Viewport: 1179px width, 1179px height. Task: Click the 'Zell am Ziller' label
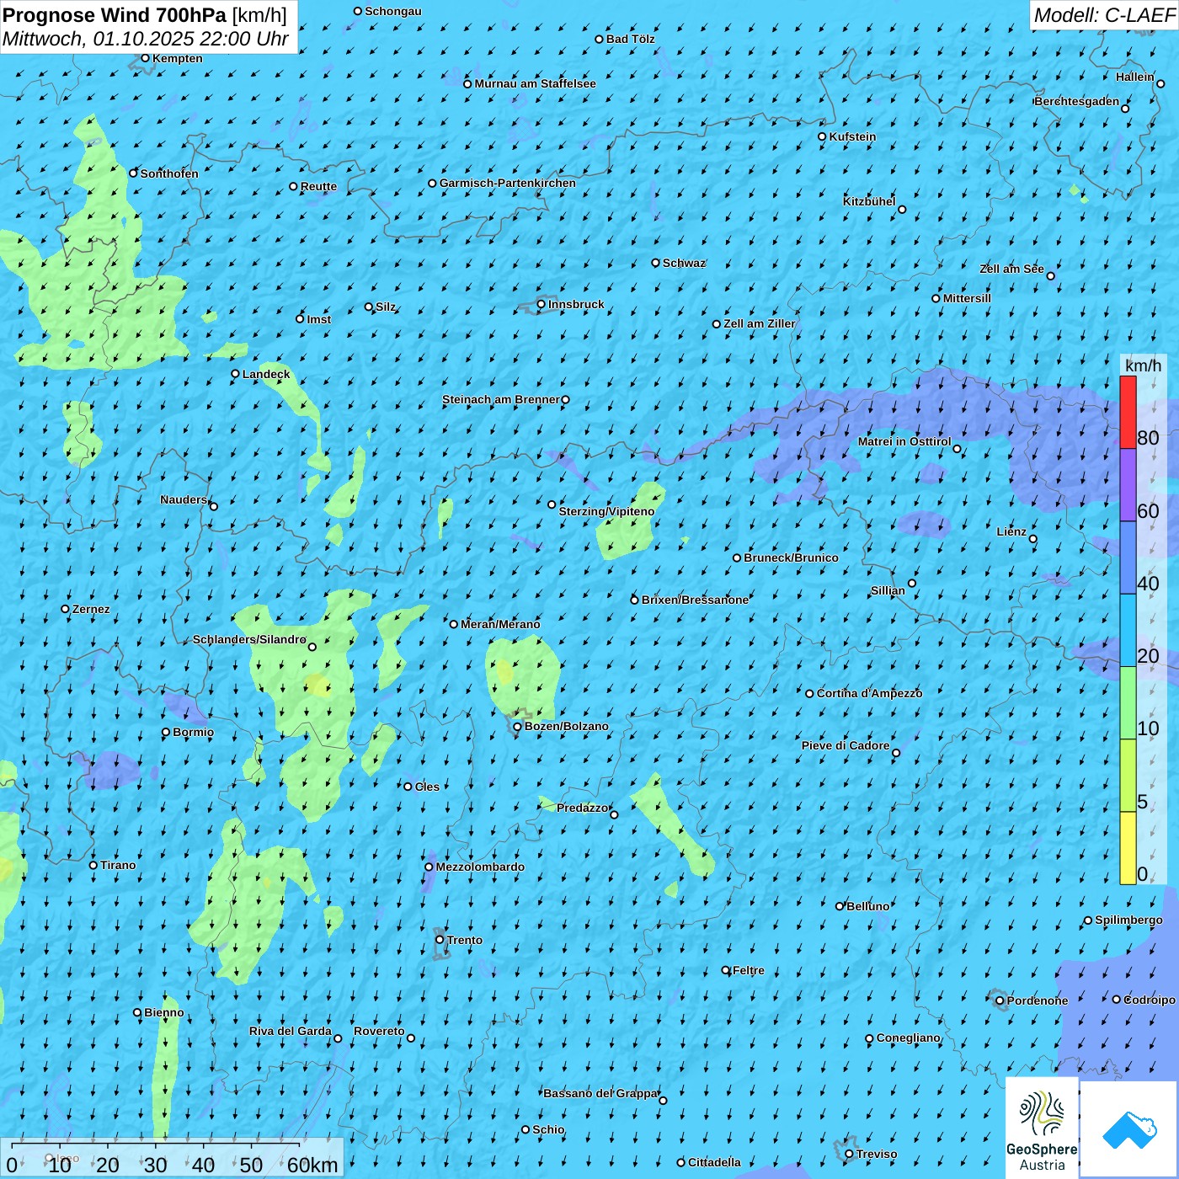point(759,323)
